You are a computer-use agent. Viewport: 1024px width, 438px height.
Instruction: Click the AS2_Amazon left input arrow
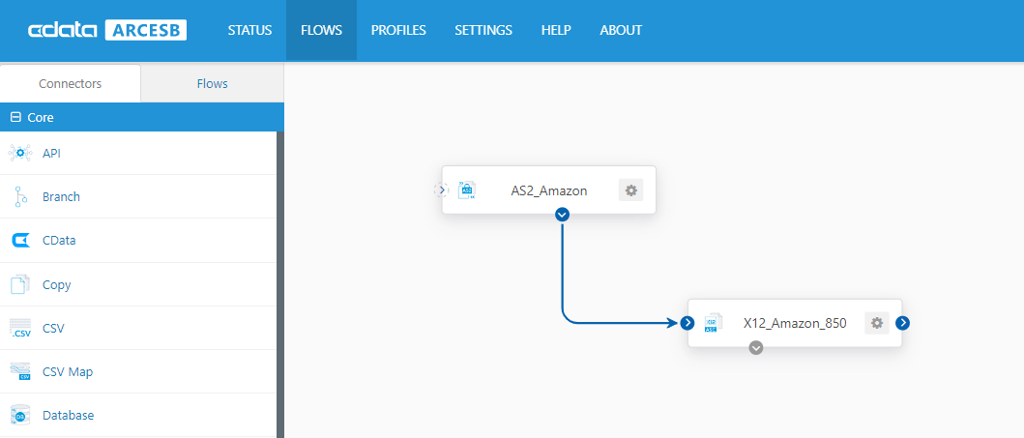tap(442, 190)
